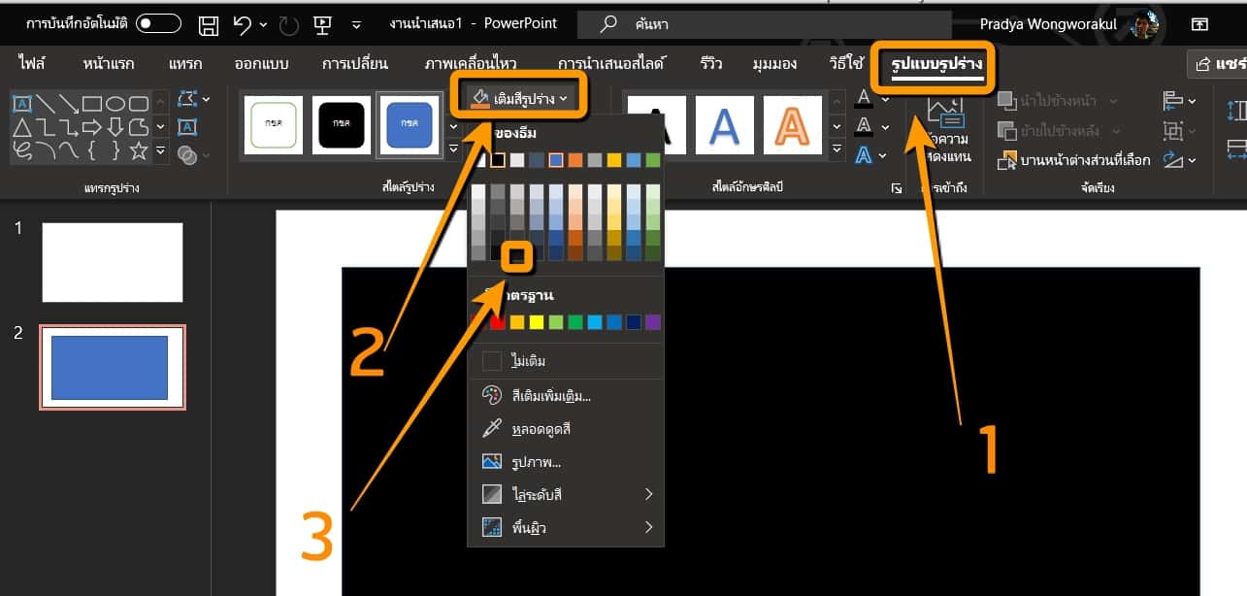Click the Rotate objects icon
Viewport: 1247px width, 596px height.
coord(1172,160)
